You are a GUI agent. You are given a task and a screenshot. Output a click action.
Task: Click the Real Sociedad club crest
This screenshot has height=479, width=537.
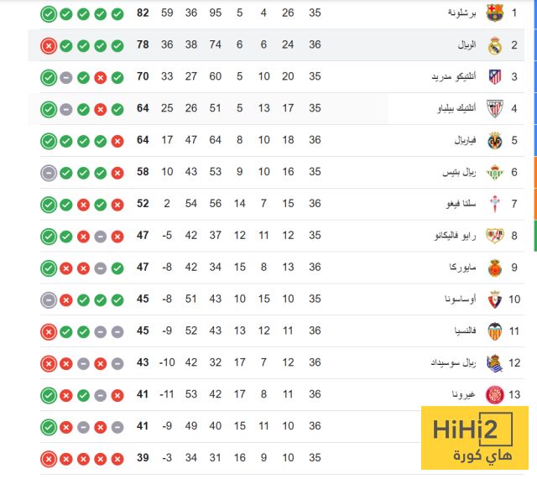coord(494,363)
